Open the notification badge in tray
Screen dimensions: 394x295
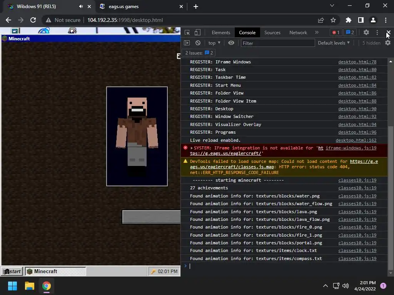tap(383, 286)
